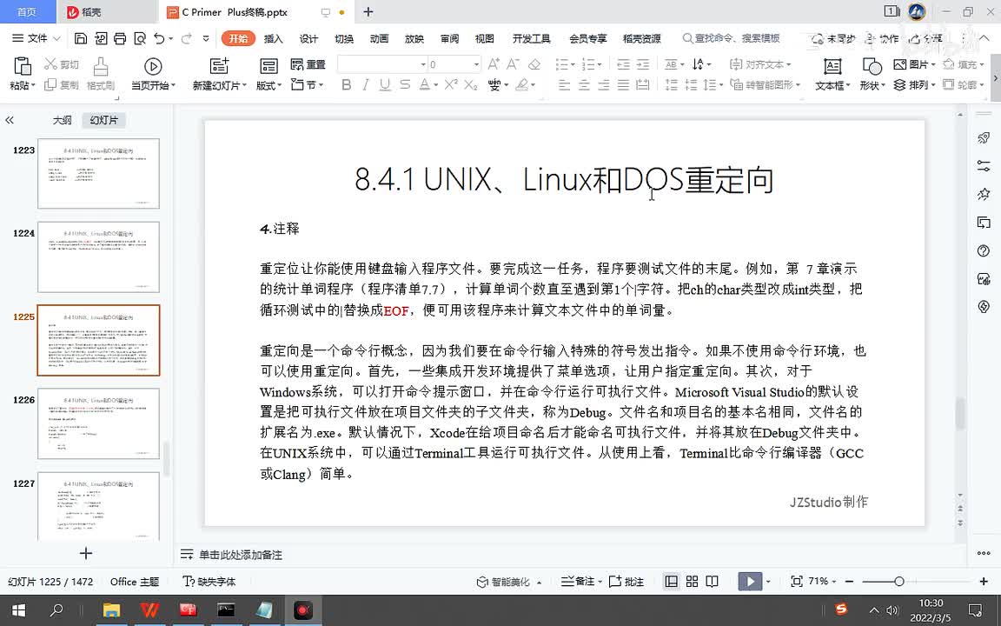Click the rocket icon in the right sidebar
The image size is (1001, 626).
coord(984,137)
